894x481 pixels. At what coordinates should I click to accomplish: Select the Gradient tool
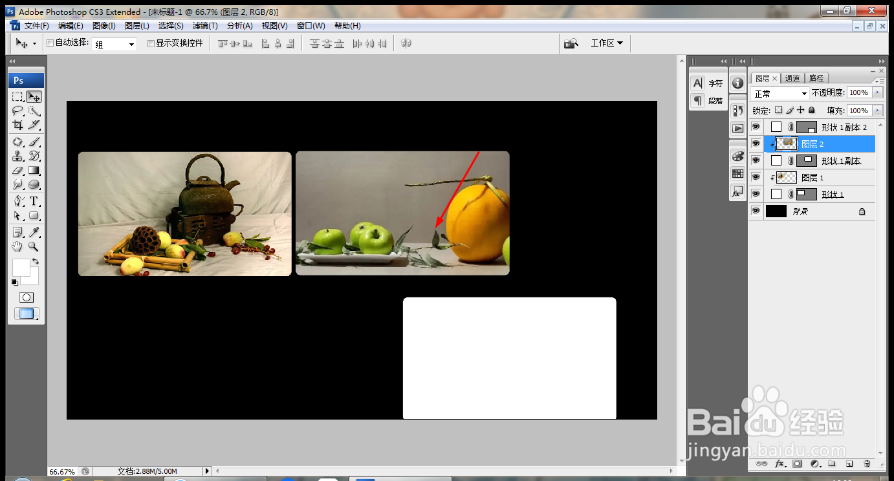click(x=34, y=170)
